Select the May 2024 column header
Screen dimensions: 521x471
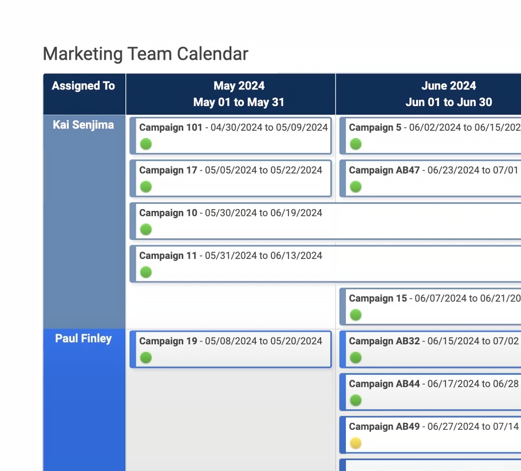click(239, 94)
